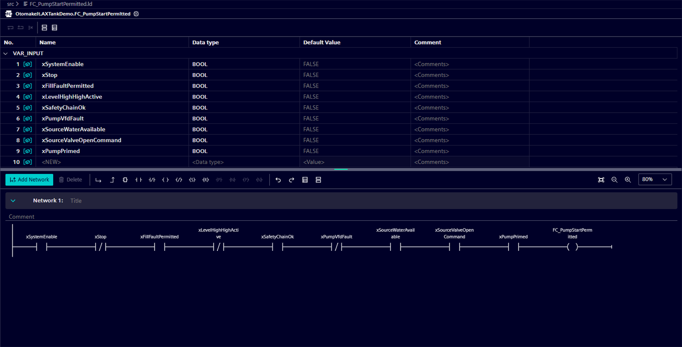Select the negated xStop contact in the ladder
The width and height of the screenshot is (682, 347).
[101, 247]
